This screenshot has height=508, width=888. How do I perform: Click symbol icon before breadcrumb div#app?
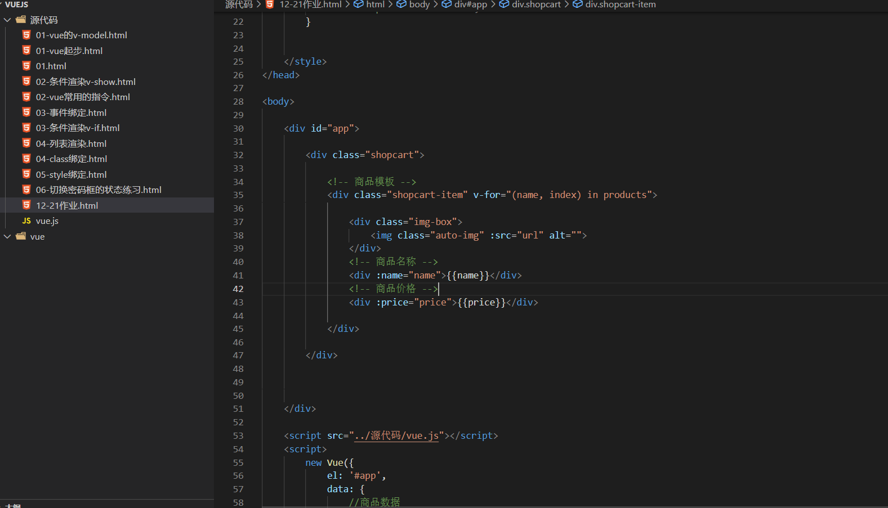click(x=446, y=4)
